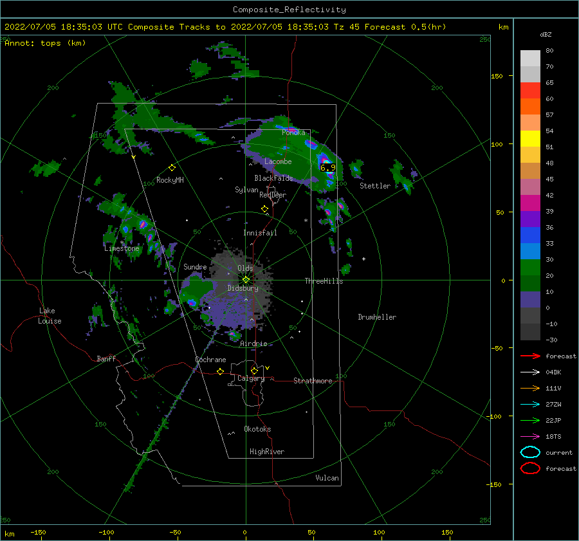Click the blue swatch between 36 and 33
The width and height of the screenshot is (579, 541).
coord(530,235)
